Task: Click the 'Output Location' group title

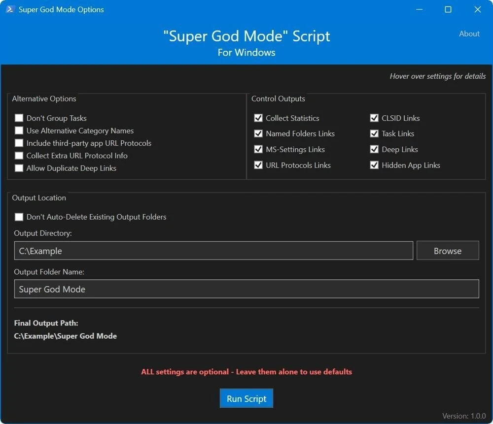Action: 39,198
